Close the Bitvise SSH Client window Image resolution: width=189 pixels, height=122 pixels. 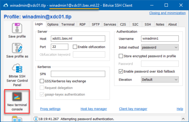click(181, 5)
